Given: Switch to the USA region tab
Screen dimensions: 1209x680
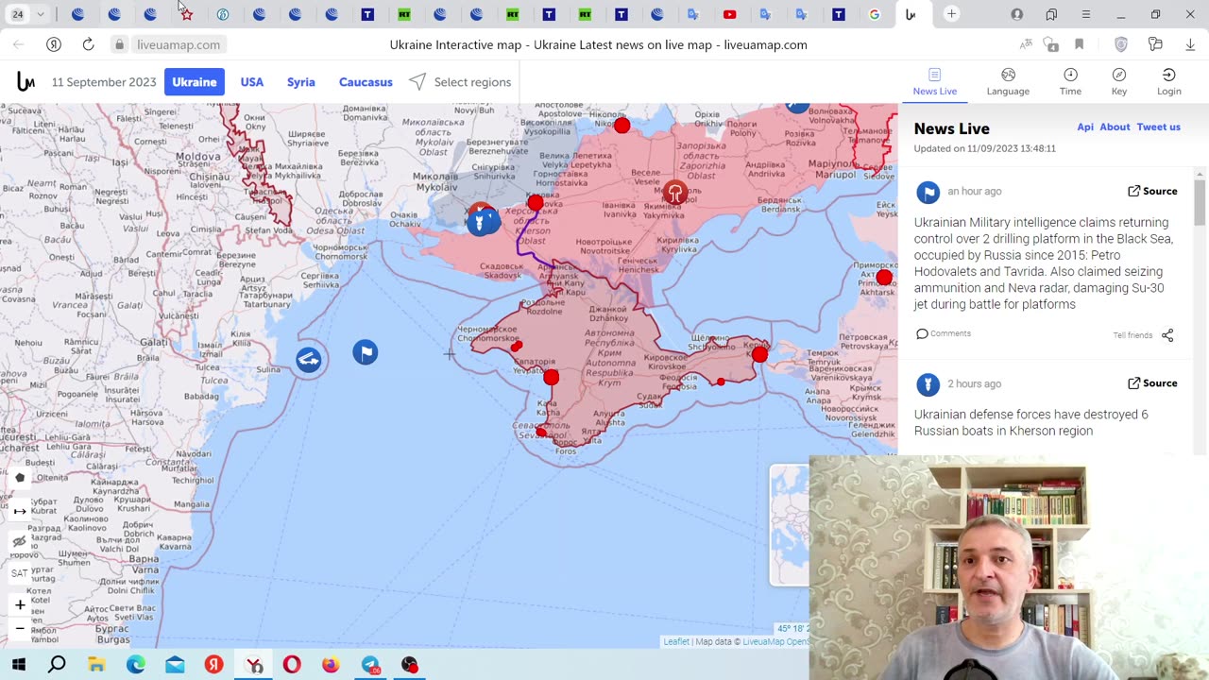Looking at the screenshot, I should pos(251,82).
